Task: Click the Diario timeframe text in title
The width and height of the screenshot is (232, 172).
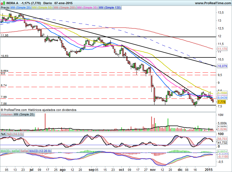Action: [48, 3]
